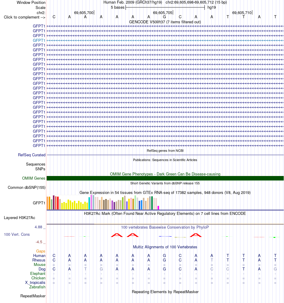The image size is (284, 303).
Task: Click the 'Zebrafish' alignment row label
Action: 37,287
